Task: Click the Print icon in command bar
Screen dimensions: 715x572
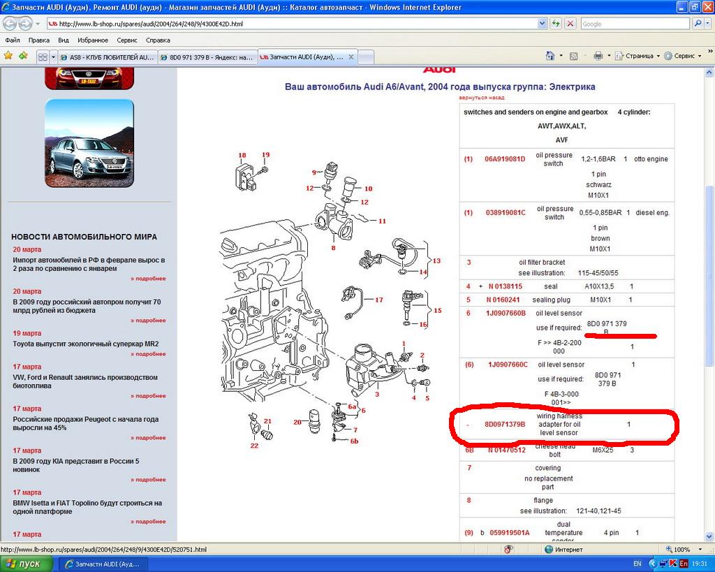Action: point(598,56)
